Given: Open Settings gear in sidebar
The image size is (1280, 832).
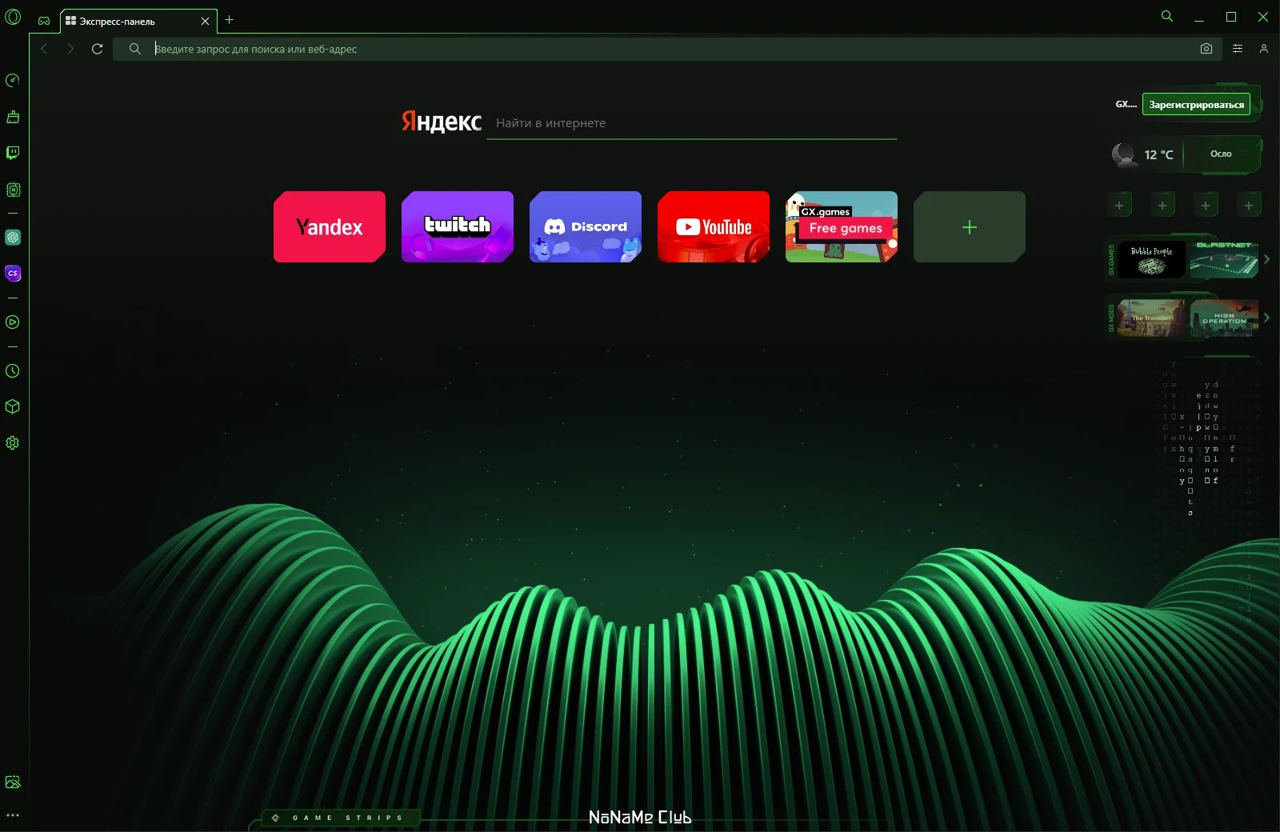Looking at the screenshot, I should click(13, 442).
